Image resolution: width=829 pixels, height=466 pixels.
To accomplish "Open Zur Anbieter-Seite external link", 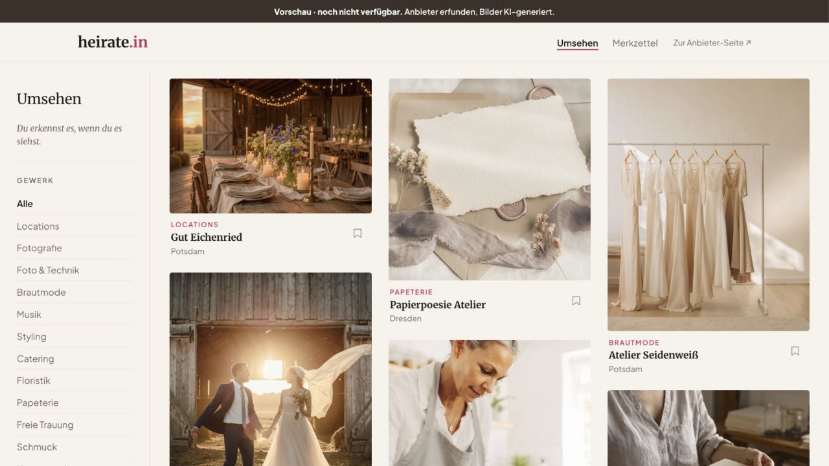I will (712, 43).
